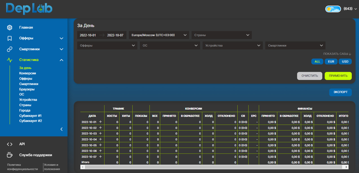359x173 pixels.
Task: Click the pulse icon beside Статистика
Action: pyautogui.click(x=10, y=60)
